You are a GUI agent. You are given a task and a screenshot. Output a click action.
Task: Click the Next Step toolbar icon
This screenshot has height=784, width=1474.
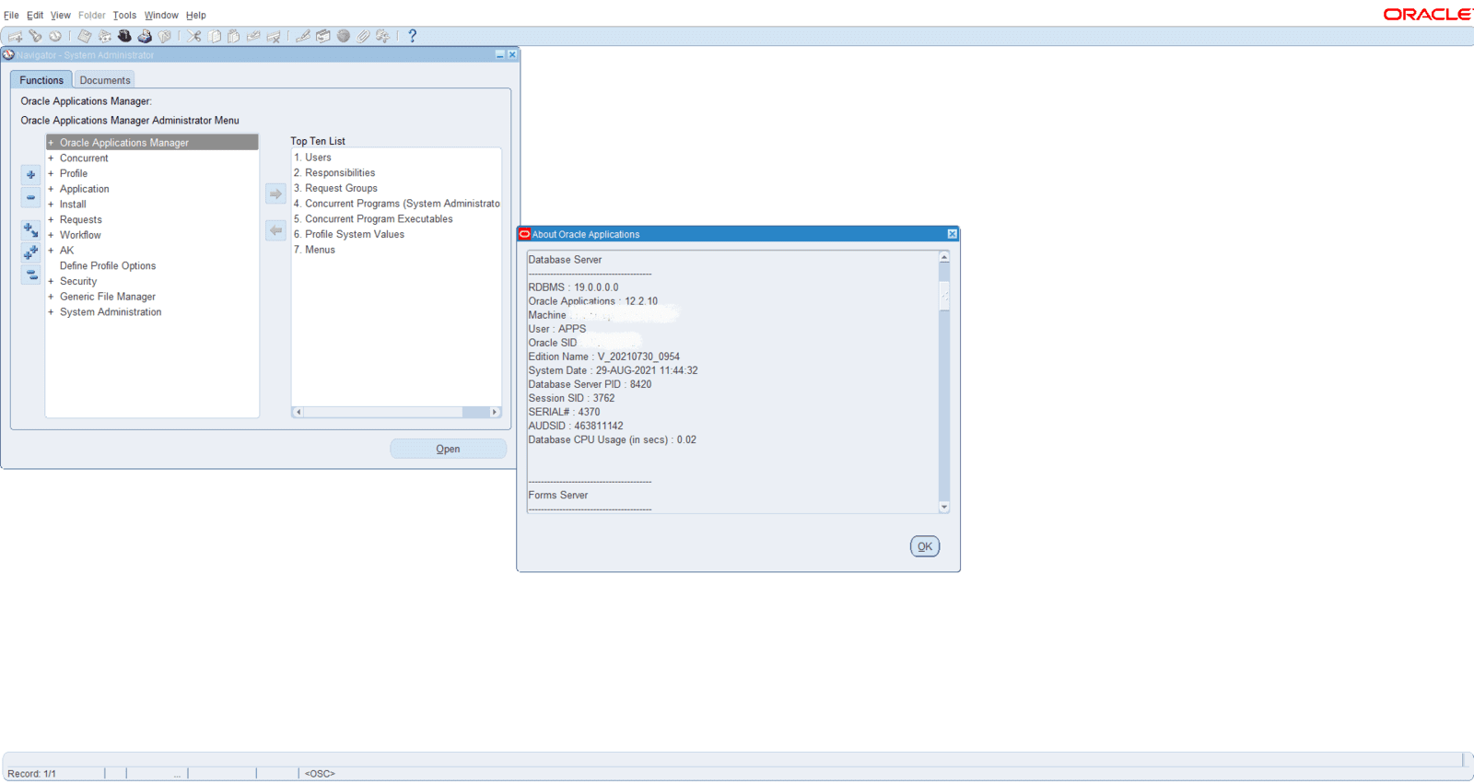(x=104, y=36)
